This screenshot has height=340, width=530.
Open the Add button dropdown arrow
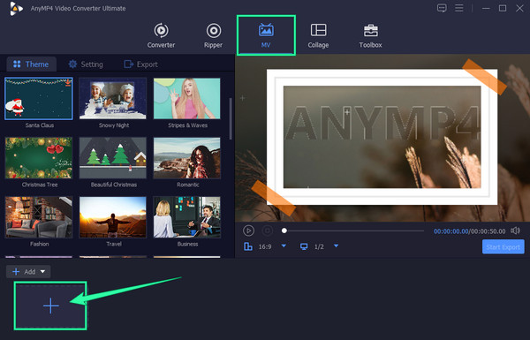point(42,271)
